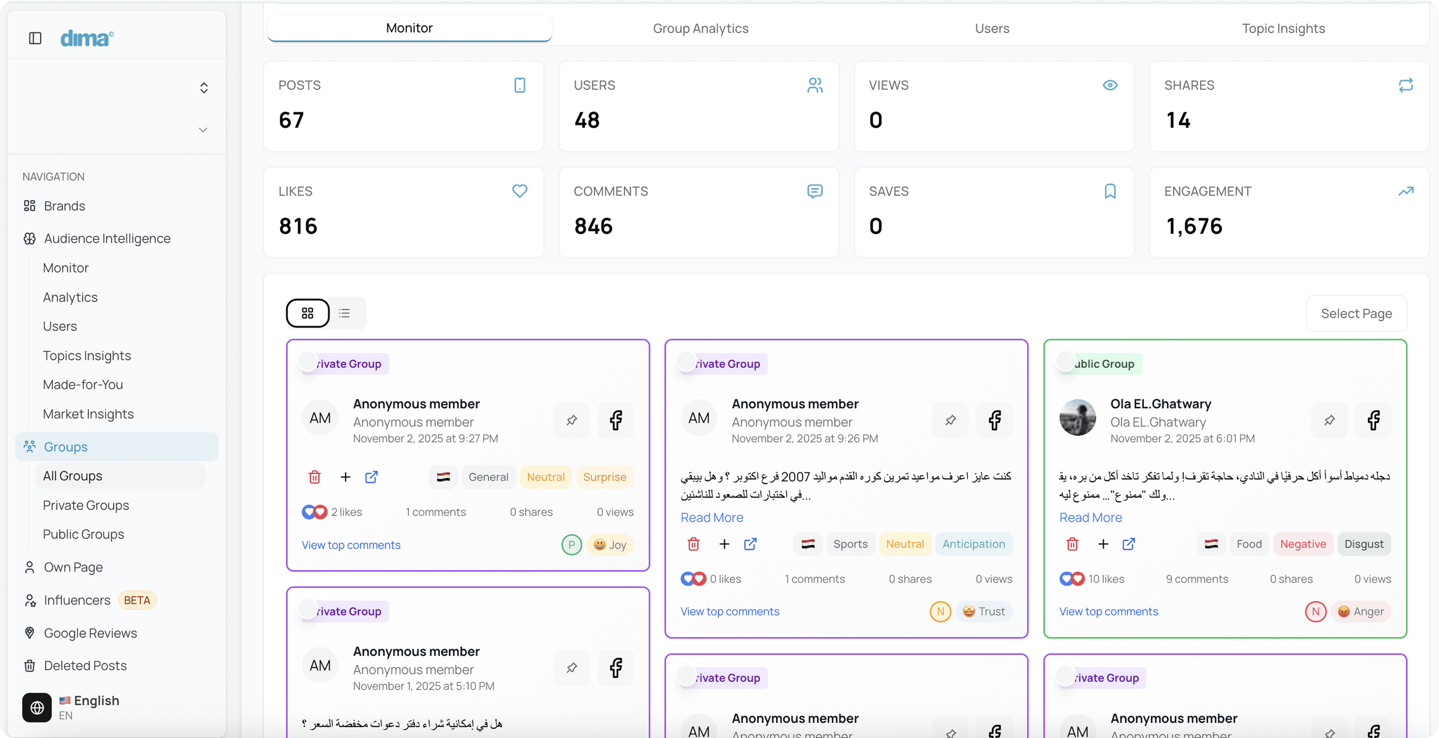Screen dimensions: 1439x738
Task: Click Read More on Ola's post
Action: point(1090,517)
